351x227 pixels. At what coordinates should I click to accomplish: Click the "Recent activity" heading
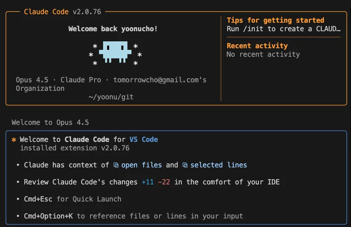[257, 46]
